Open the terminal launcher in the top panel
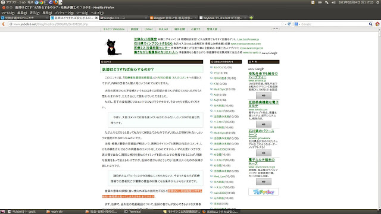 [x=46, y=2]
